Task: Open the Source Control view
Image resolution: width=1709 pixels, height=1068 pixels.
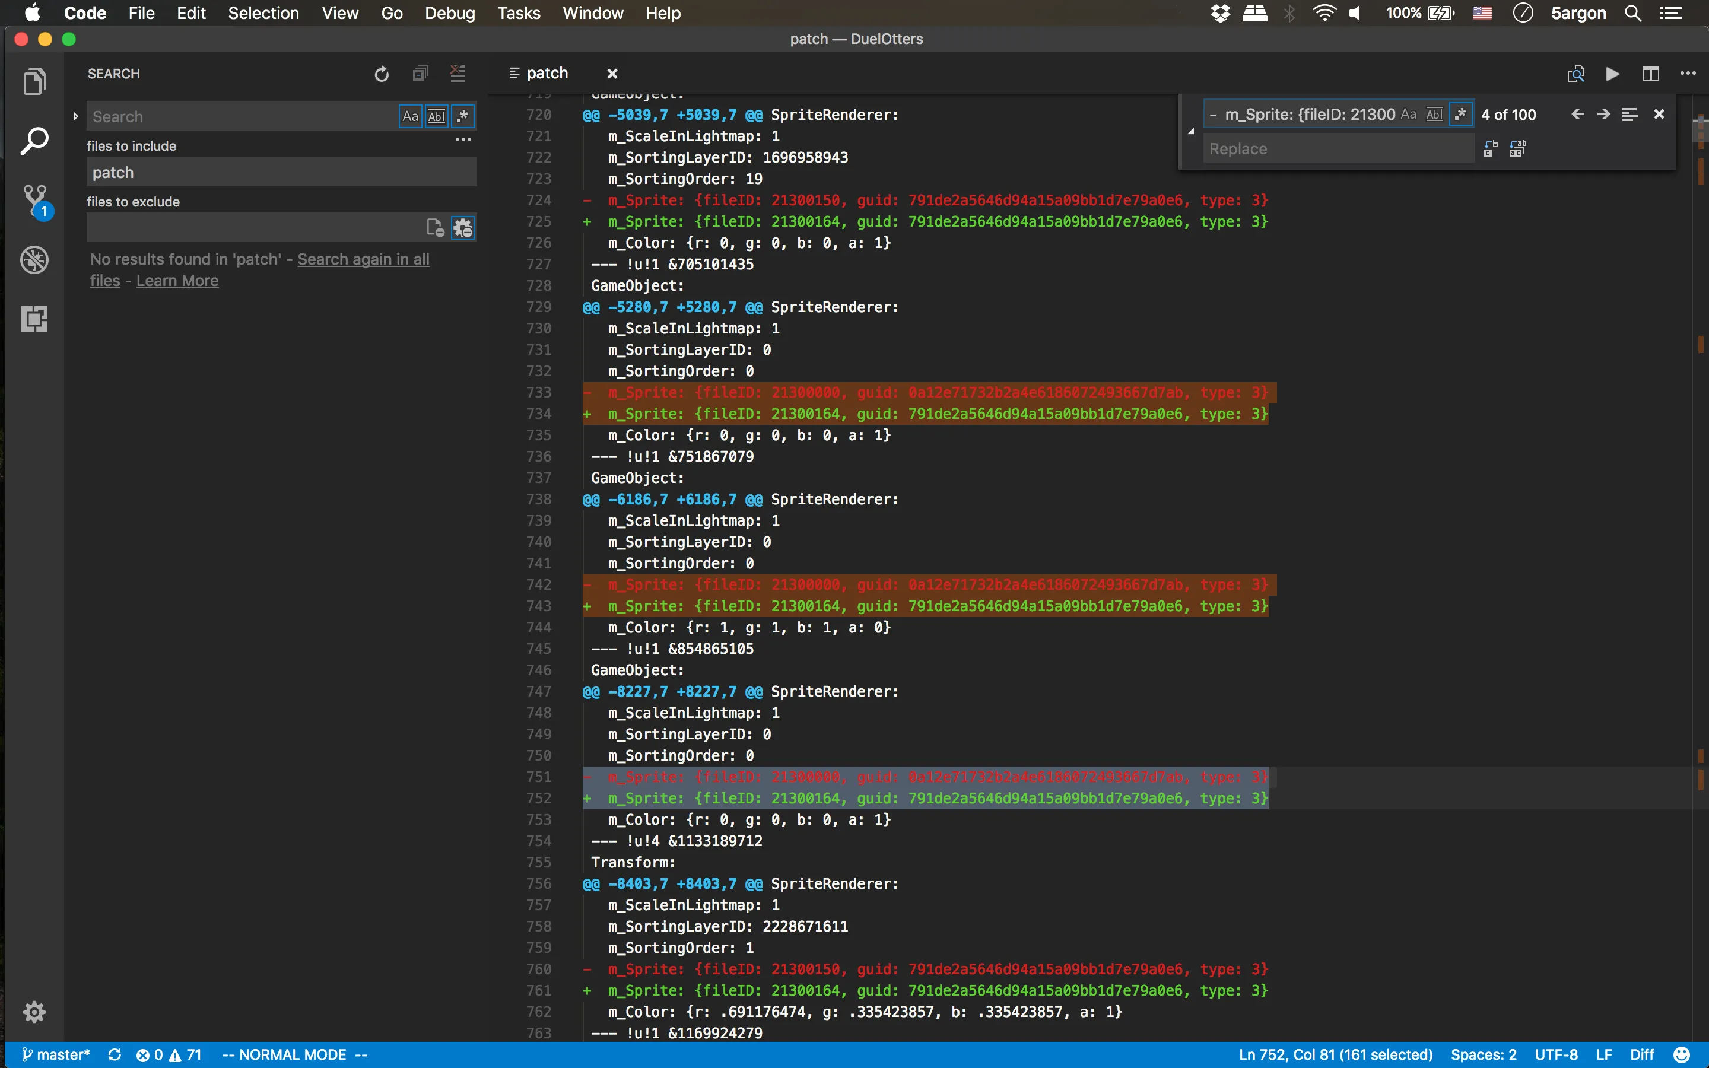Action: point(34,201)
